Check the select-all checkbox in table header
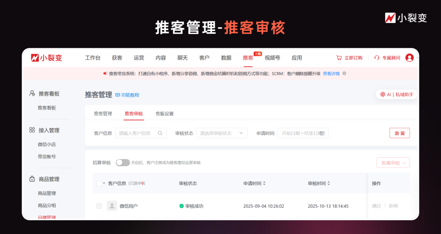 (x=99, y=183)
